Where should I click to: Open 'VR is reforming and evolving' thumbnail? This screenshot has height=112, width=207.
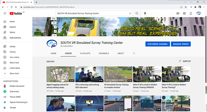[89, 74]
